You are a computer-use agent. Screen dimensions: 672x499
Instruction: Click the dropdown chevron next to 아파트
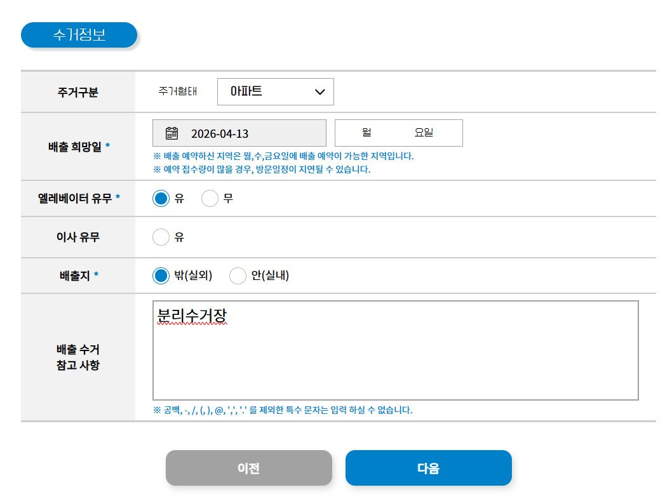(x=319, y=91)
